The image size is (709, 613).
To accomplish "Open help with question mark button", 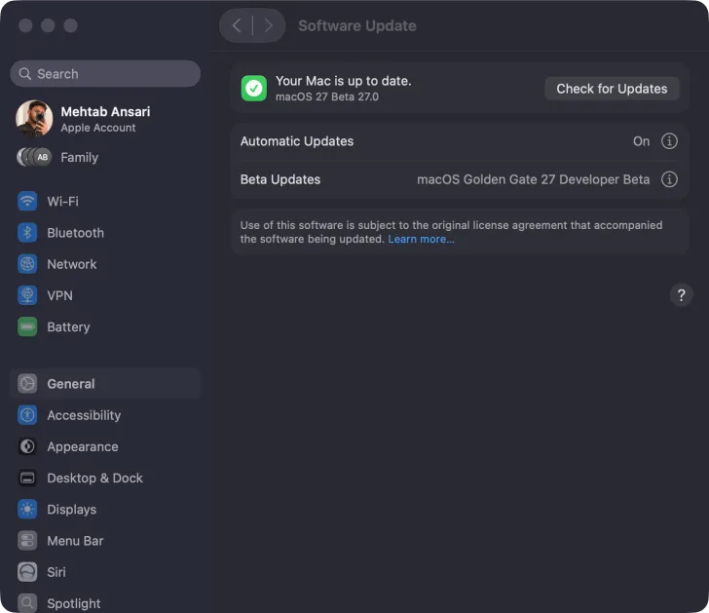I will coord(681,295).
